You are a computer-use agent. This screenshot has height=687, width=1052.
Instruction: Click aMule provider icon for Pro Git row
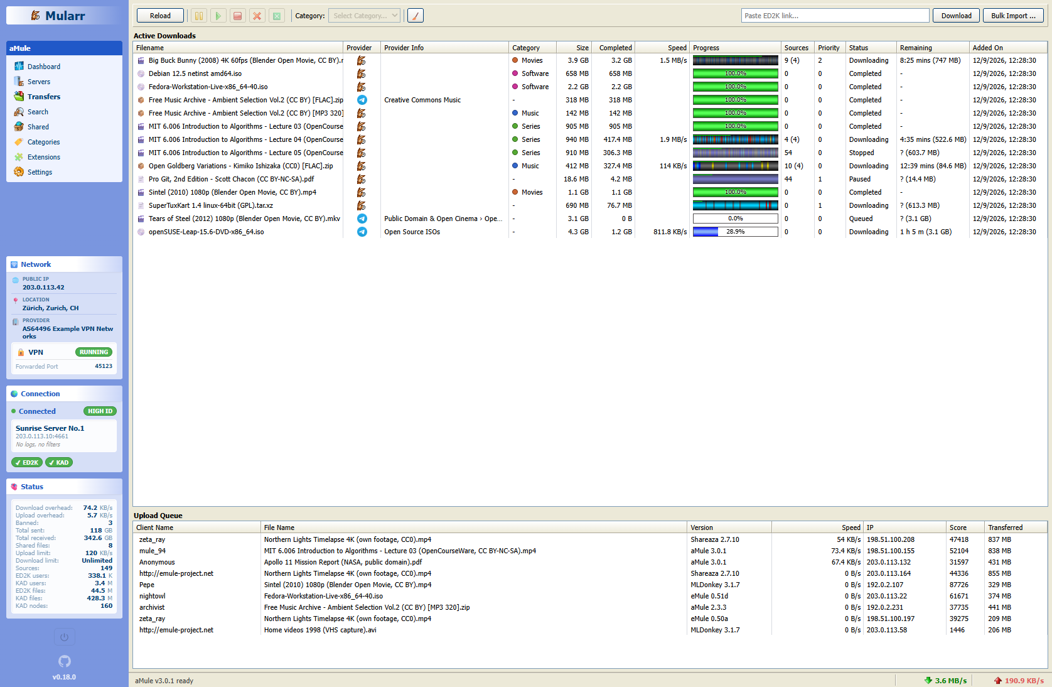coord(362,179)
